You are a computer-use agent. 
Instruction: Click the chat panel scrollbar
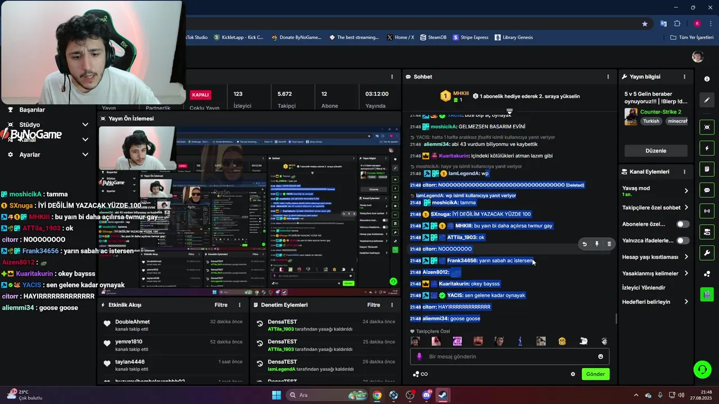[616, 318]
